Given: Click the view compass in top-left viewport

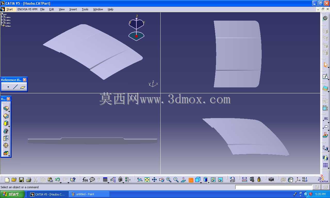Looking at the screenshot, I should click(x=136, y=28).
